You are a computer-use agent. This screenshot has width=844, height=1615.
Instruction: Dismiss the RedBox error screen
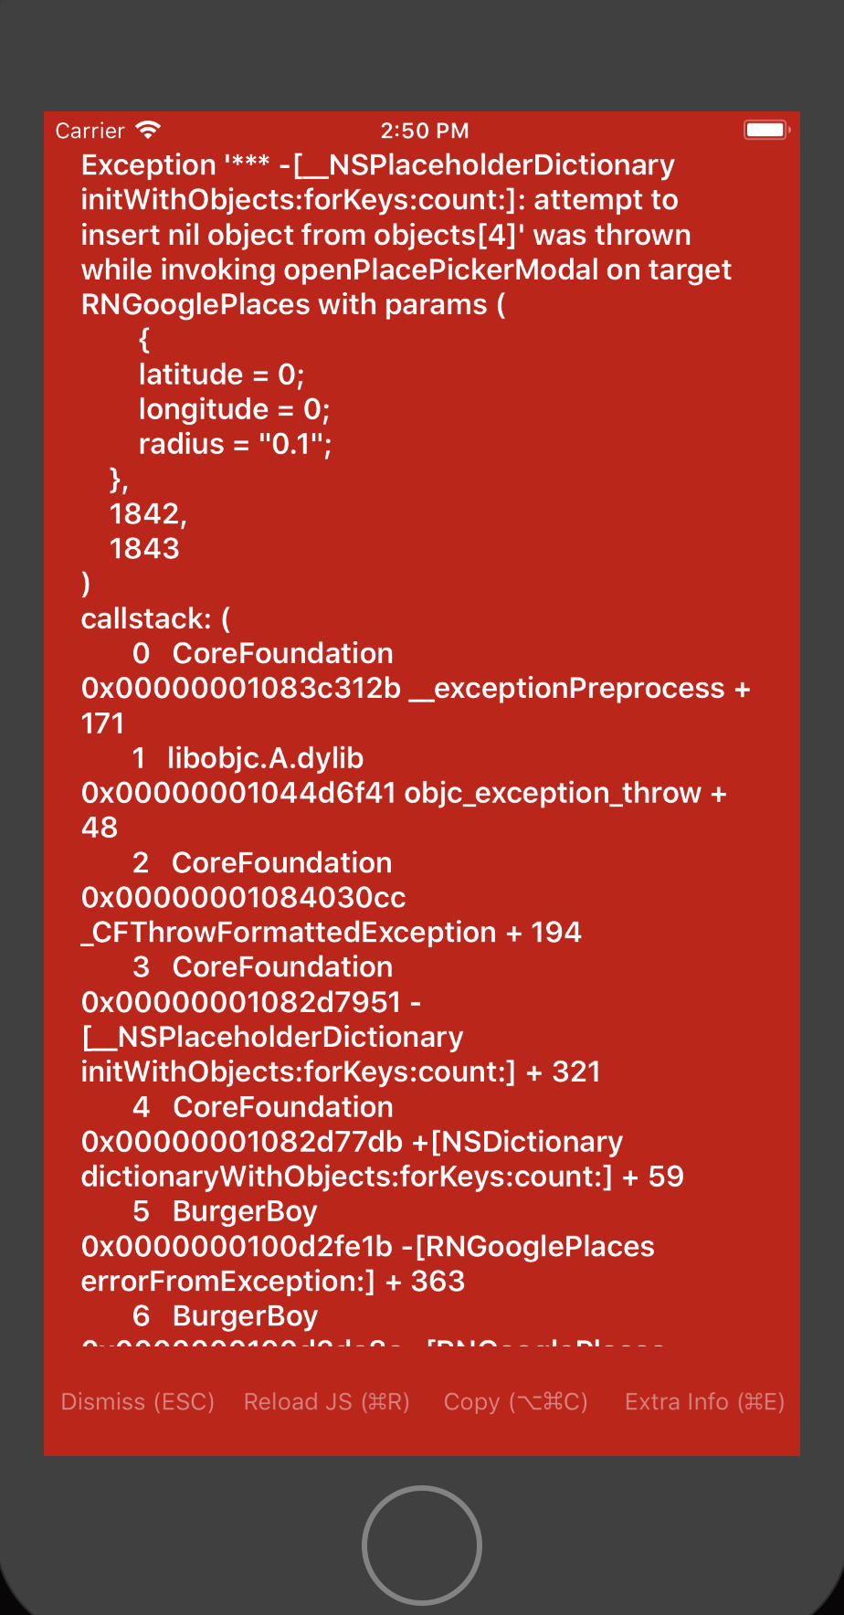click(137, 1401)
